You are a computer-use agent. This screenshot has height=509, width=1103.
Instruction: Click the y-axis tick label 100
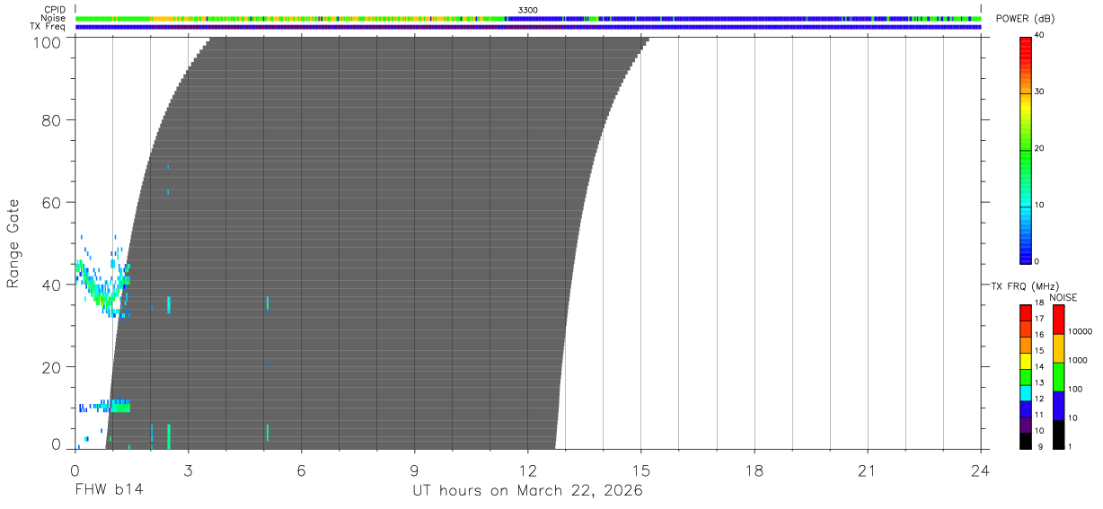47,41
